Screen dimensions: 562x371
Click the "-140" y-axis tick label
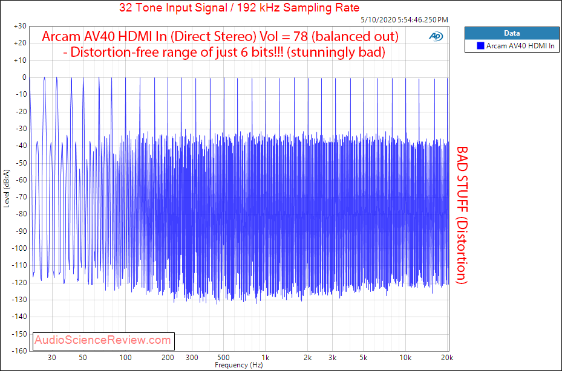tap(19, 317)
